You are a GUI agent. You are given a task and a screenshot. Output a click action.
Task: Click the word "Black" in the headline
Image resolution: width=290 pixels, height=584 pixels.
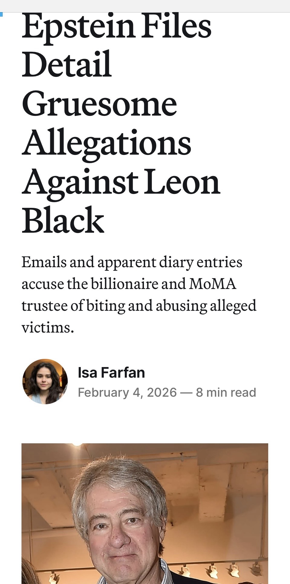tap(63, 220)
